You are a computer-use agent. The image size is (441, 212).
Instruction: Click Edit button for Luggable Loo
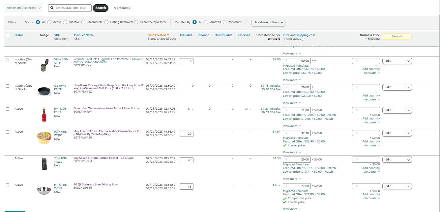[x=394, y=61]
